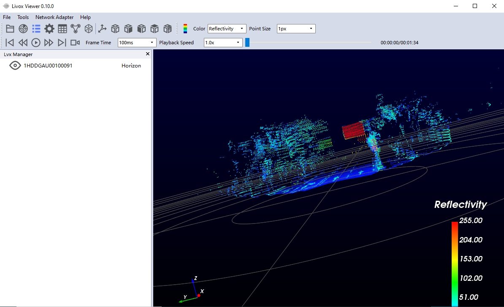Select cube view with shaded top face
Screen dimensions: 504x307
coord(154,29)
